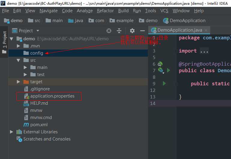Open the Navigate menu
The image size is (231, 159).
49,11
